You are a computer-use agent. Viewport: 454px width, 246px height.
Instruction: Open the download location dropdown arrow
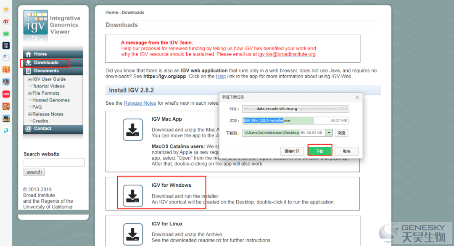coord(329,133)
